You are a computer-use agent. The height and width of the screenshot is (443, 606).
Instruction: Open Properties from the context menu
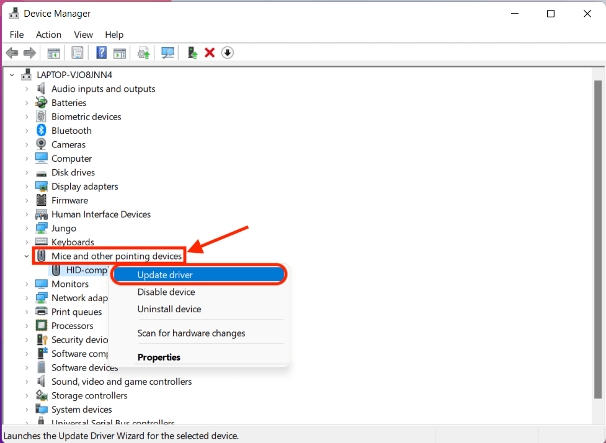pyautogui.click(x=199, y=357)
